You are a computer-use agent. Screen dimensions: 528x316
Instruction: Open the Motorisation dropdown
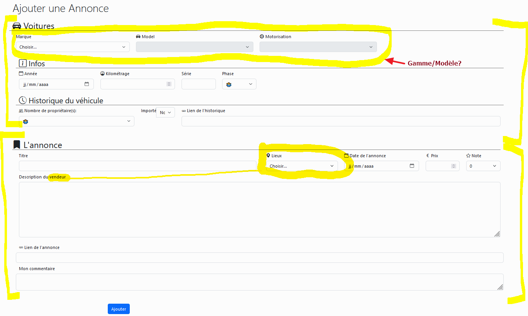(x=318, y=47)
